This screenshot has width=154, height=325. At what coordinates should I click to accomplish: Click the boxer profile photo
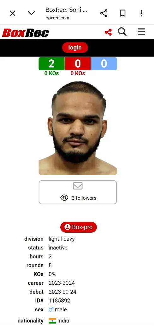click(78, 128)
